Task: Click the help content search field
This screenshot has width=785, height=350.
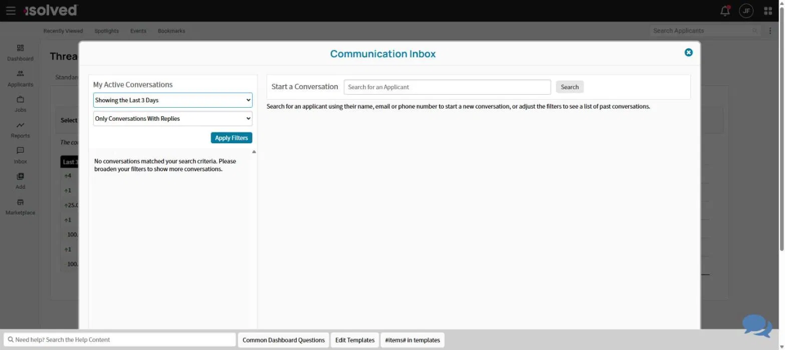Action: (x=119, y=339)
